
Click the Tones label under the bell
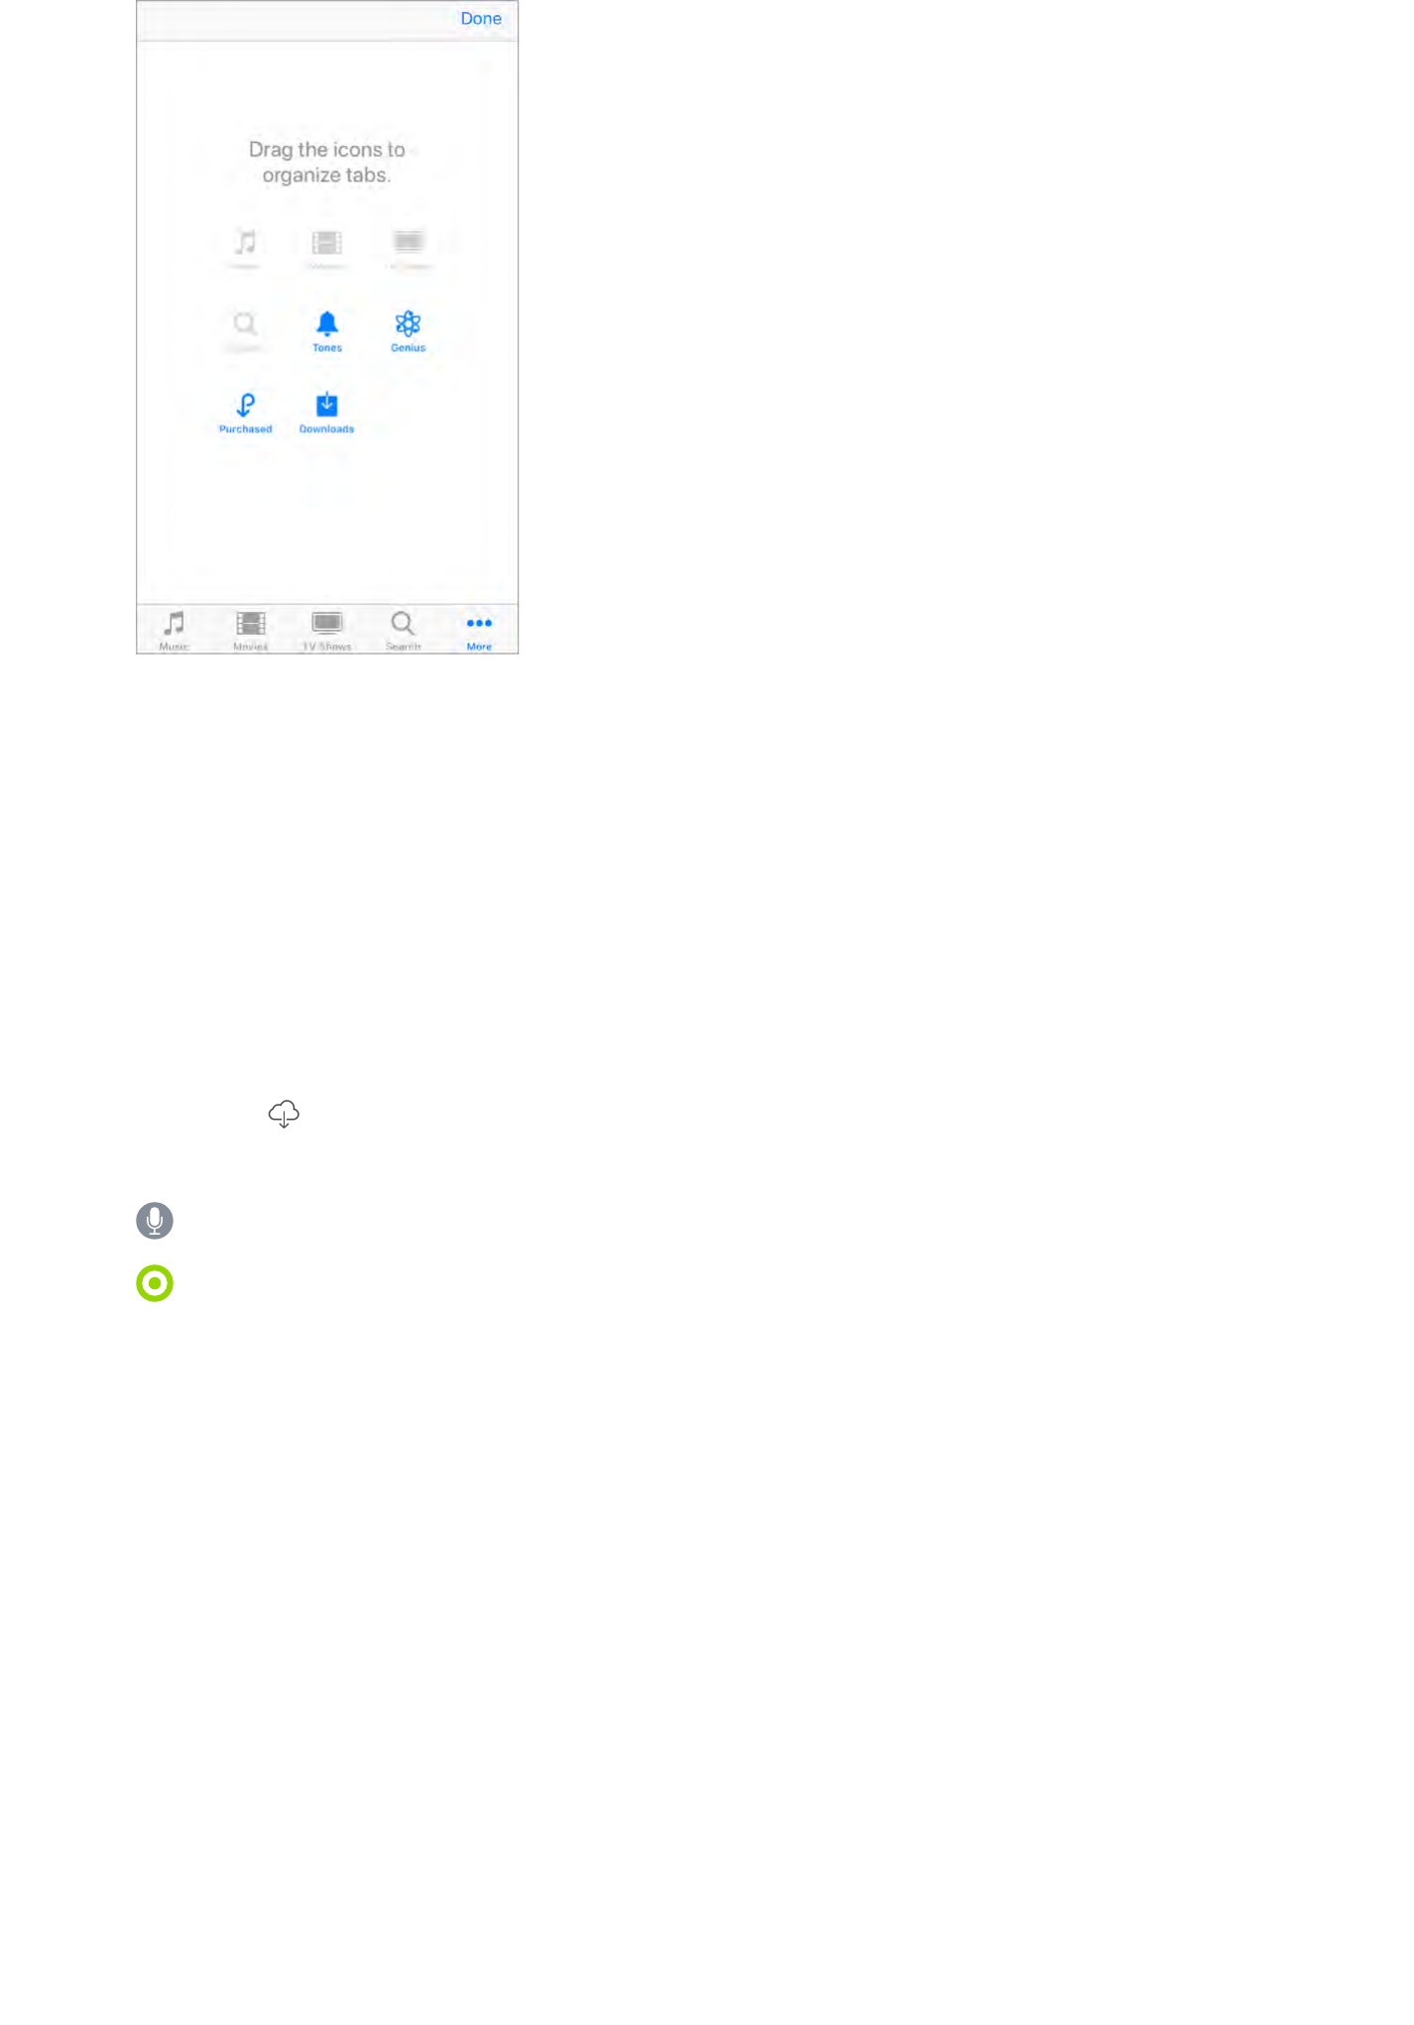click(x=327, y=348)
